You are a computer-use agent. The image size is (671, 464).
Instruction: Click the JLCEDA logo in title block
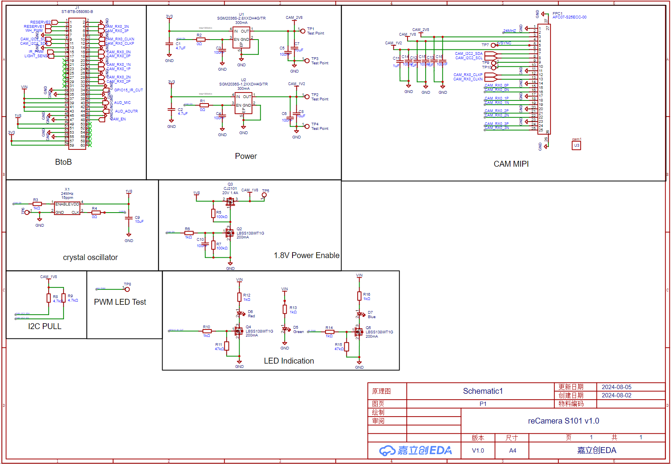415,450
